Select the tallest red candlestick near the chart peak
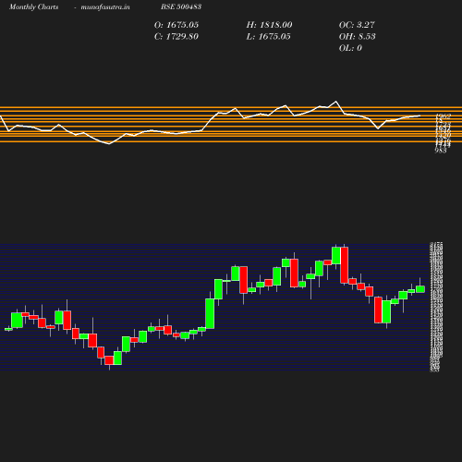 [345, 265]
